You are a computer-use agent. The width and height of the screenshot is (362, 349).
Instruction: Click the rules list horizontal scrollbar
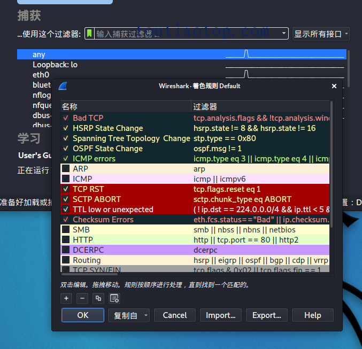click(90, 274)
